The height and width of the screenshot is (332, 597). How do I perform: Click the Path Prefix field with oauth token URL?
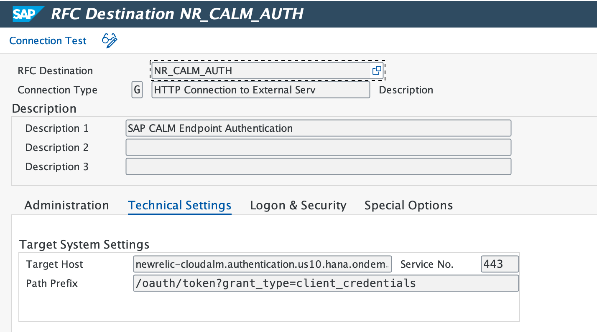(x=325, y=283)
